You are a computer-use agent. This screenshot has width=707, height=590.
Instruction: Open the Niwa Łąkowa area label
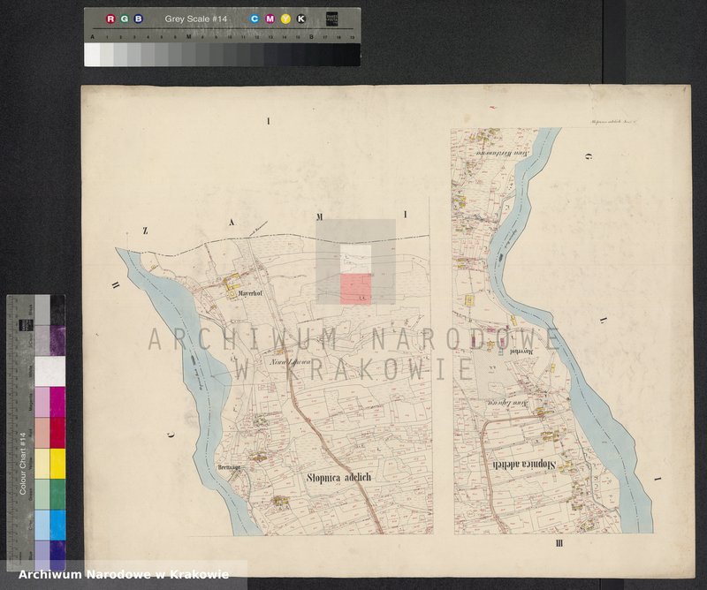click(x=291, y=361)
